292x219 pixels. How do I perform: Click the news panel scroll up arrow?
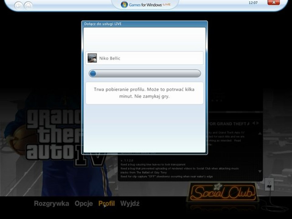(x=260, y=134)
